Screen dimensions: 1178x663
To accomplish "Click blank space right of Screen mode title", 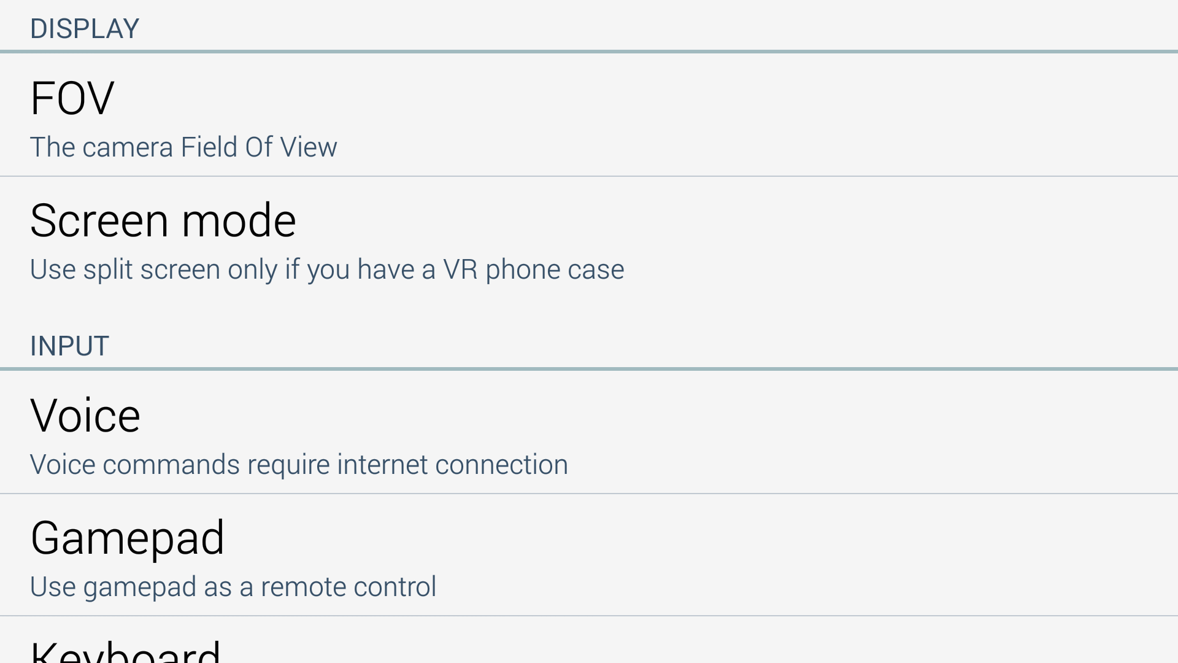I will click(x=736, y=220).
